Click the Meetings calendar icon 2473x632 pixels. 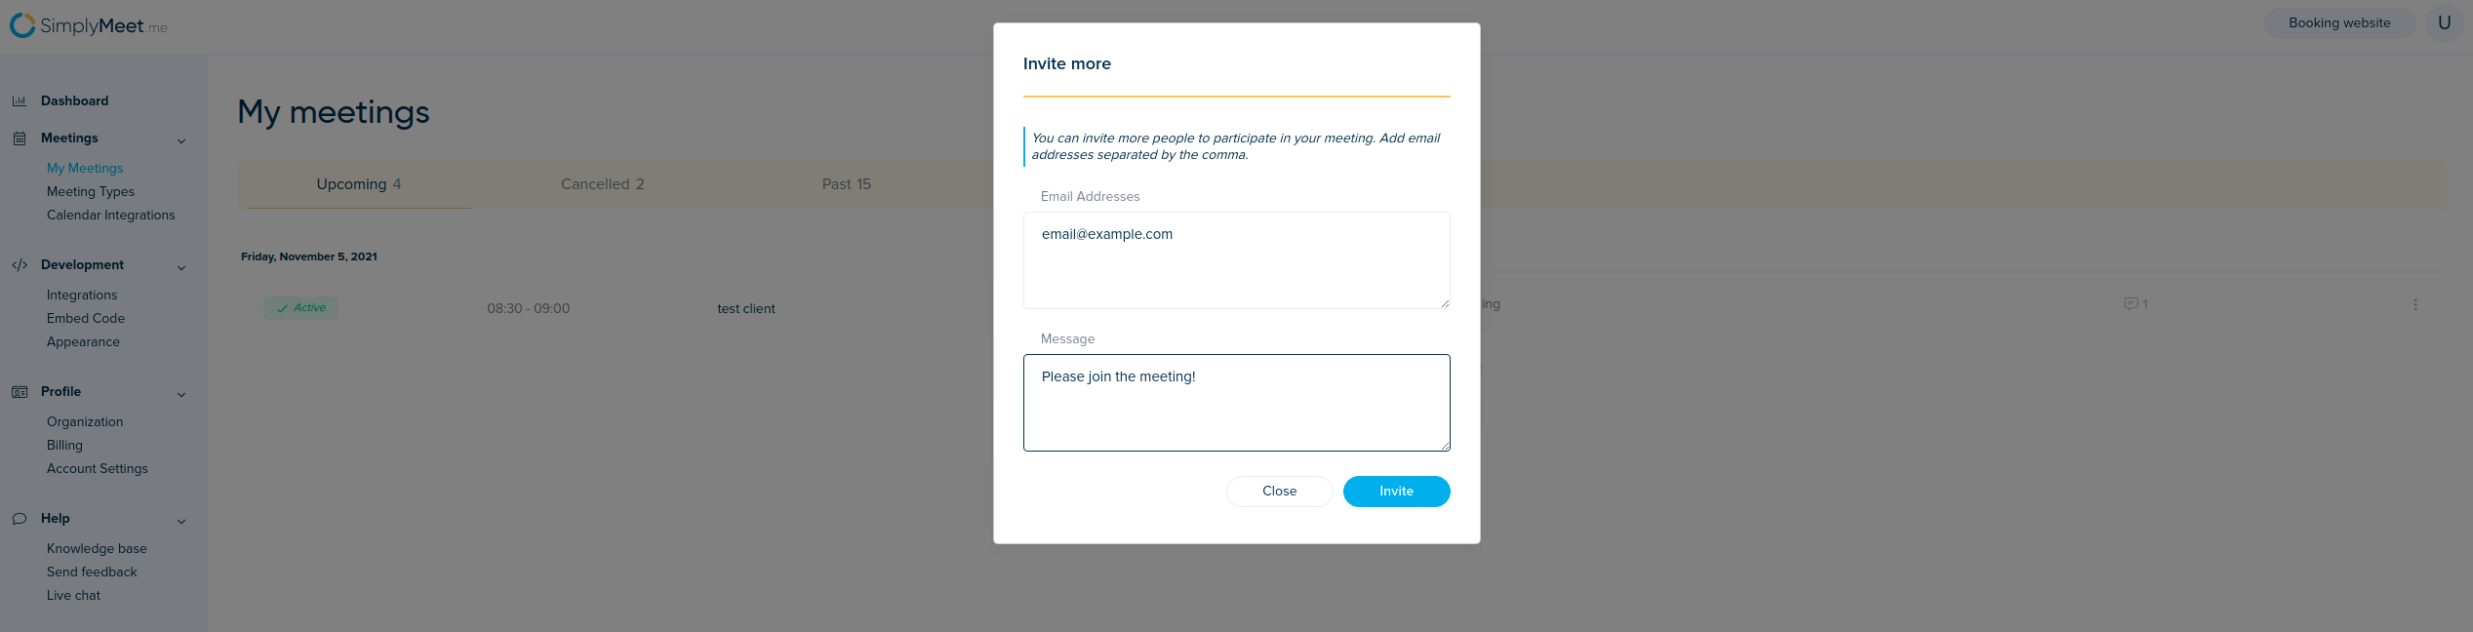20,138
